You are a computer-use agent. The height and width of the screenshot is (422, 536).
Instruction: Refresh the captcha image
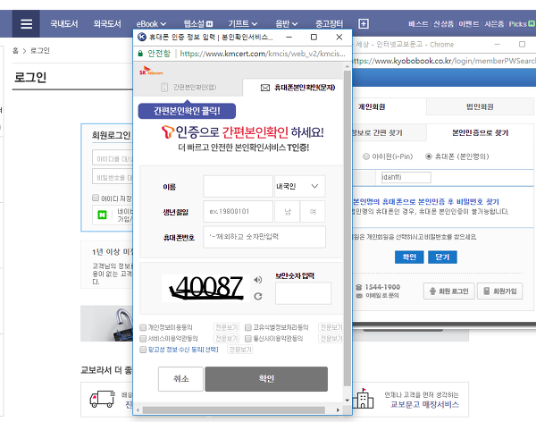(x=258, y=296)
